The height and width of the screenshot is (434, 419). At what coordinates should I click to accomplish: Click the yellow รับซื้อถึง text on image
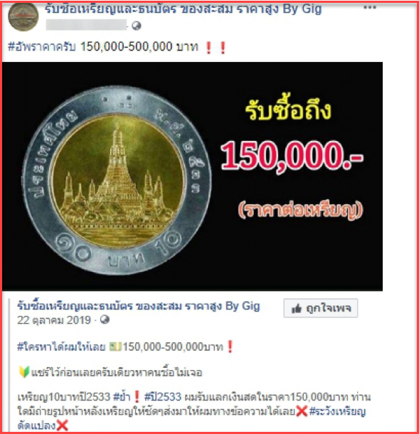[x=288, y=110]
